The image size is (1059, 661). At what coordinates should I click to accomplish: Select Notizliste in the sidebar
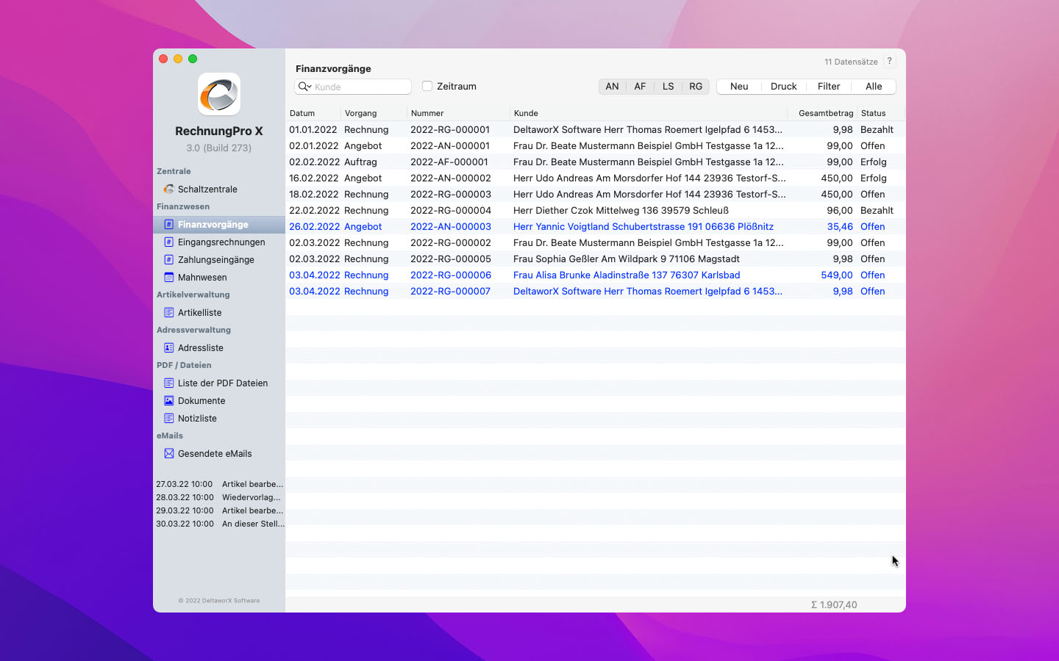tap(197, 418)
